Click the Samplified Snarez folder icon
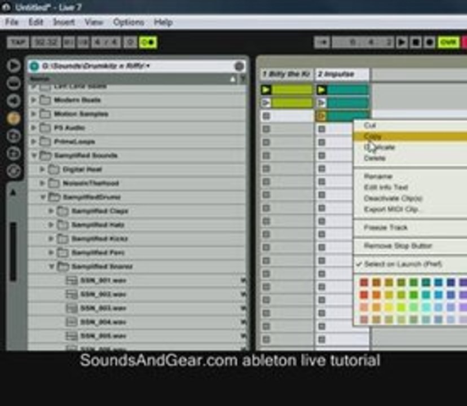The width and height of the screenshot is (467, 406). point(63,266)
